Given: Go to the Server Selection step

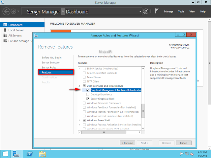Looking at the screenshot, I should click(51, 62).
